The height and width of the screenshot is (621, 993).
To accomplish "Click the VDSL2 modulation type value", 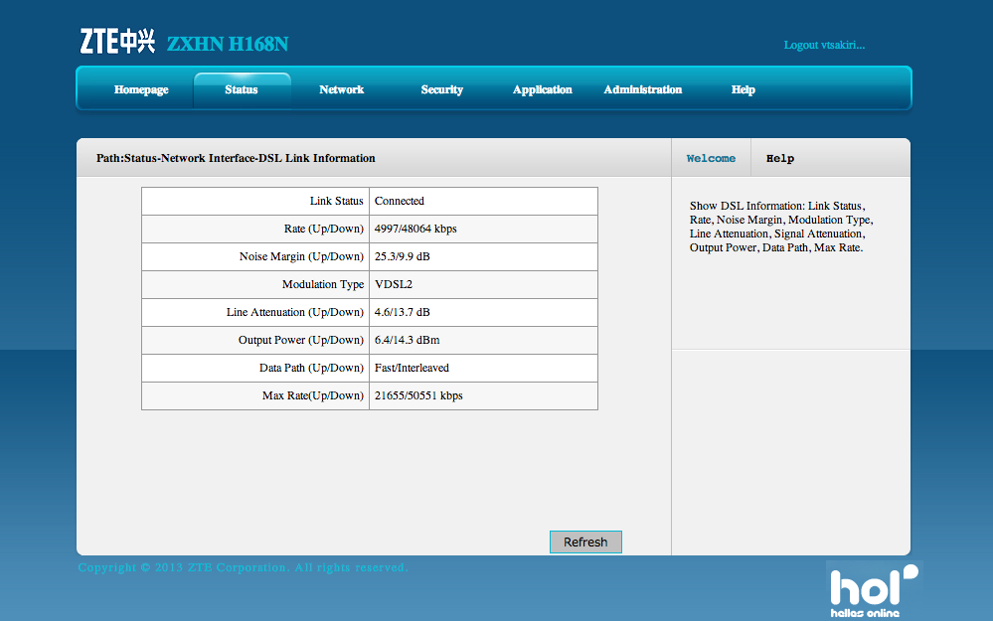I will 393,284.
